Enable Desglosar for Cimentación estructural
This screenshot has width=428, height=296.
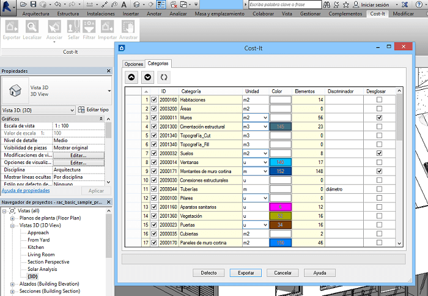[x=379, y=127]
